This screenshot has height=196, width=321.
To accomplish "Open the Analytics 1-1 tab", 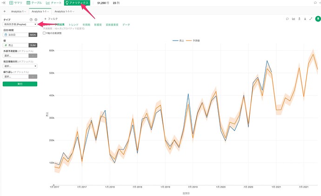I will (39, 12).
